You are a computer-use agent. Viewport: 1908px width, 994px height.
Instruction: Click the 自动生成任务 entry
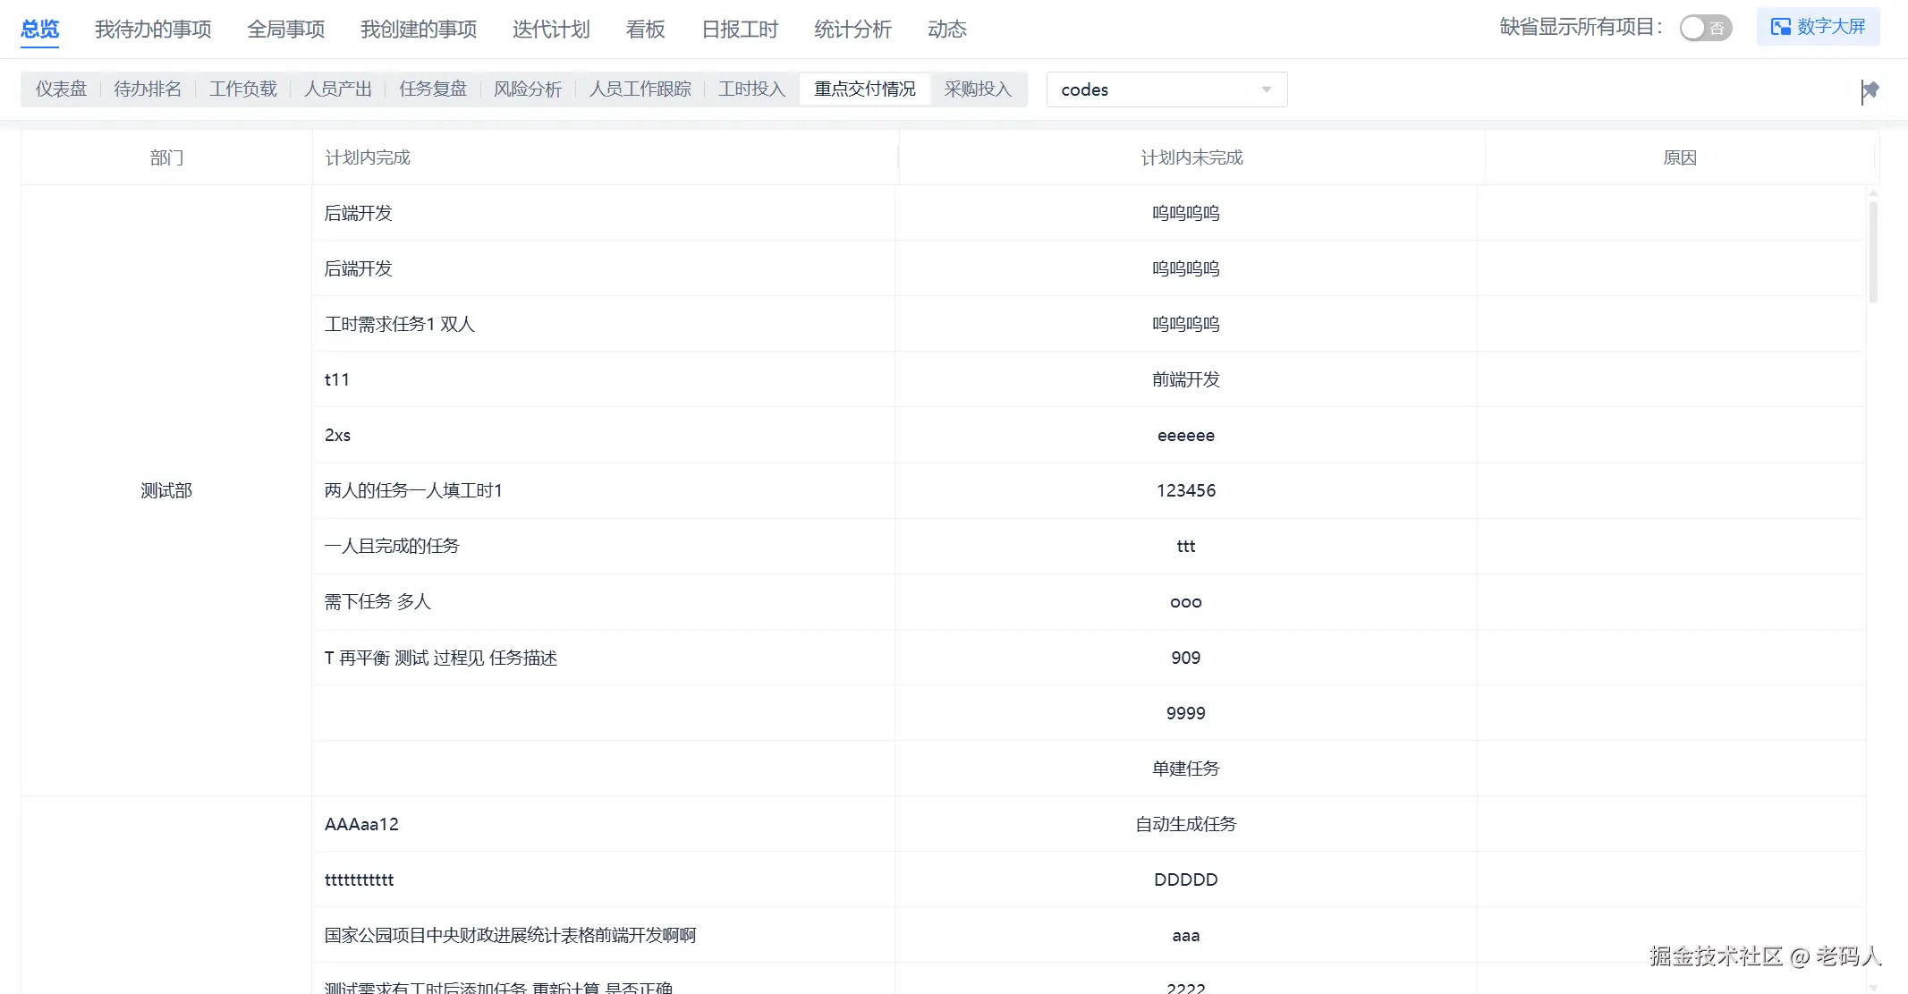1185,824
